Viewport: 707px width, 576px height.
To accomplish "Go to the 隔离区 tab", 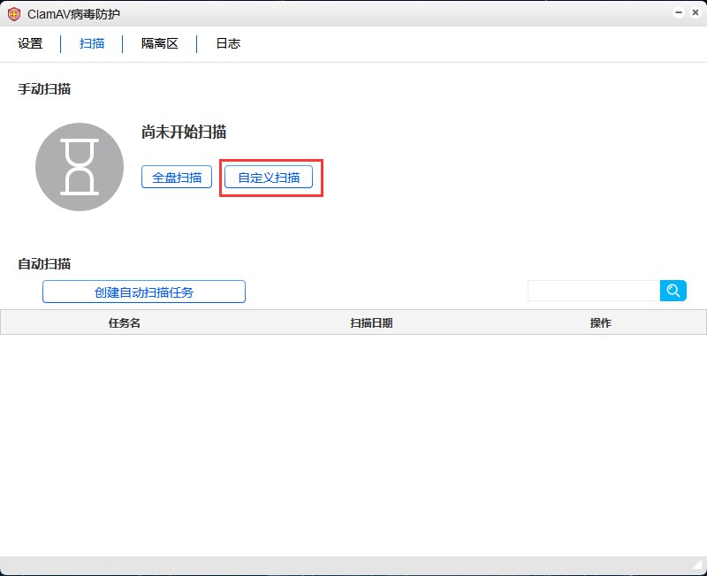I will pos(160,43).
